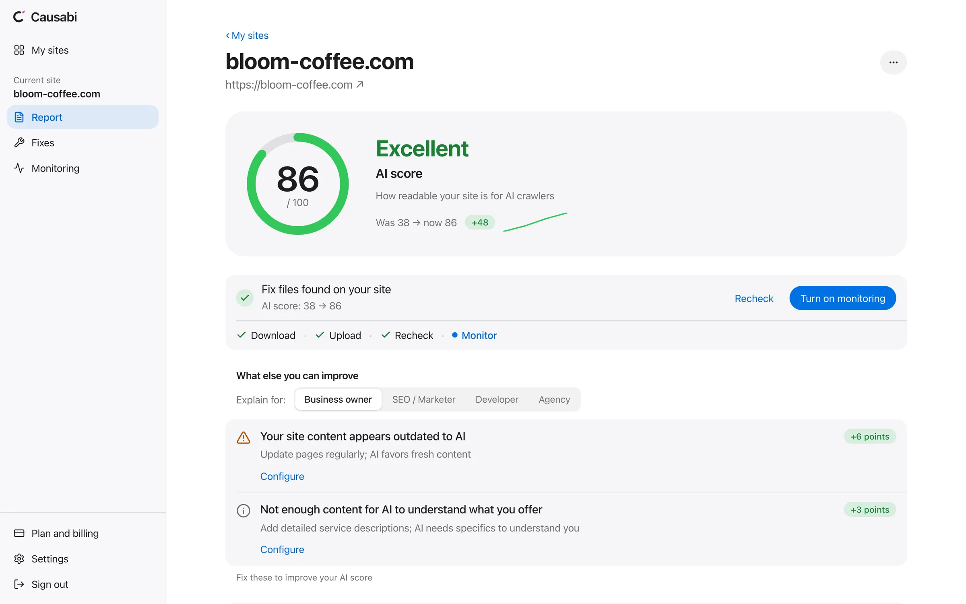Click the 86 score progress ring
The width and height of the screenshot is (966, 604).
point(297,184)
